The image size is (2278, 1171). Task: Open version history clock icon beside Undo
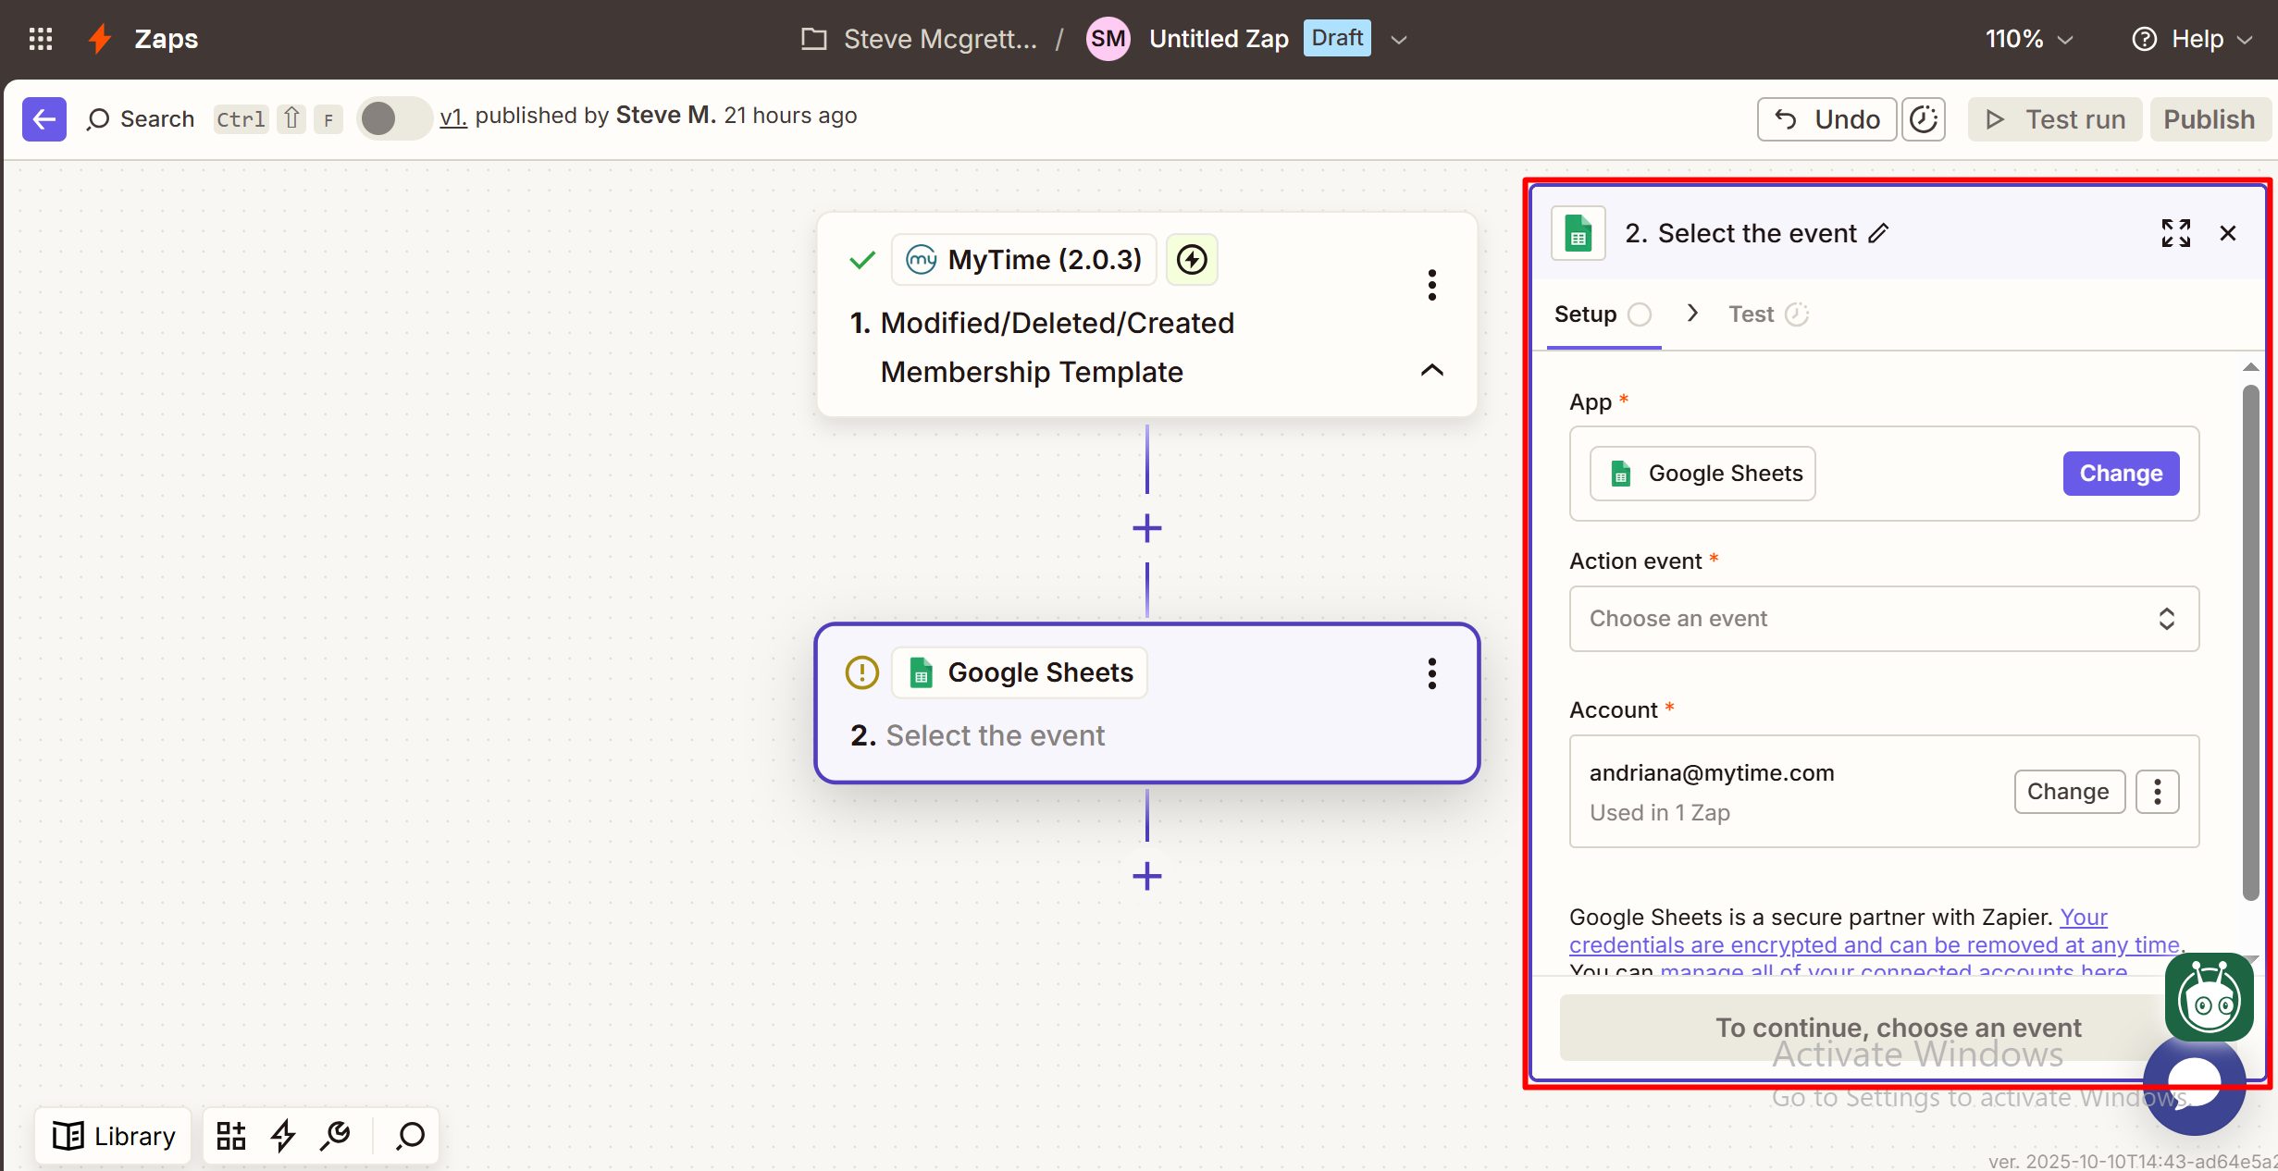point(1924,119)
